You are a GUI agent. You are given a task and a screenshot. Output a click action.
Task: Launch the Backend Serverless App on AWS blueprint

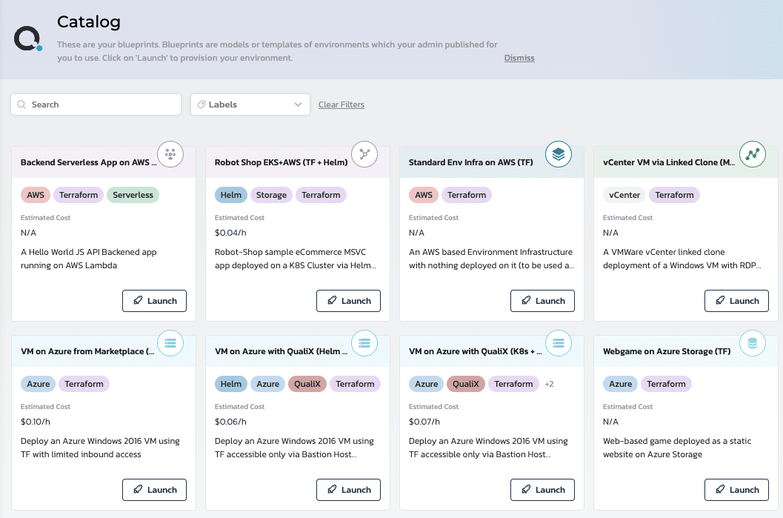[154, 301]
